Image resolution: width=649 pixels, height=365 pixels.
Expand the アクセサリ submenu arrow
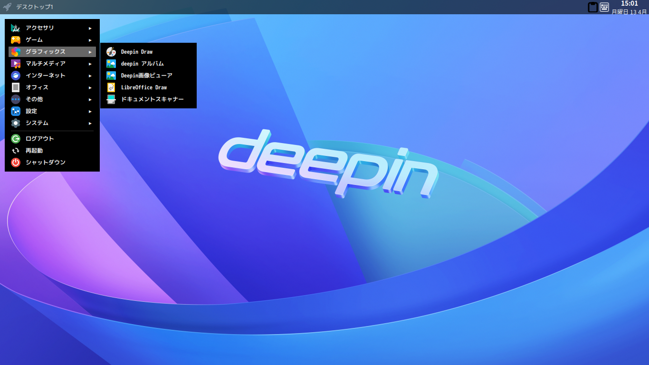90,28
